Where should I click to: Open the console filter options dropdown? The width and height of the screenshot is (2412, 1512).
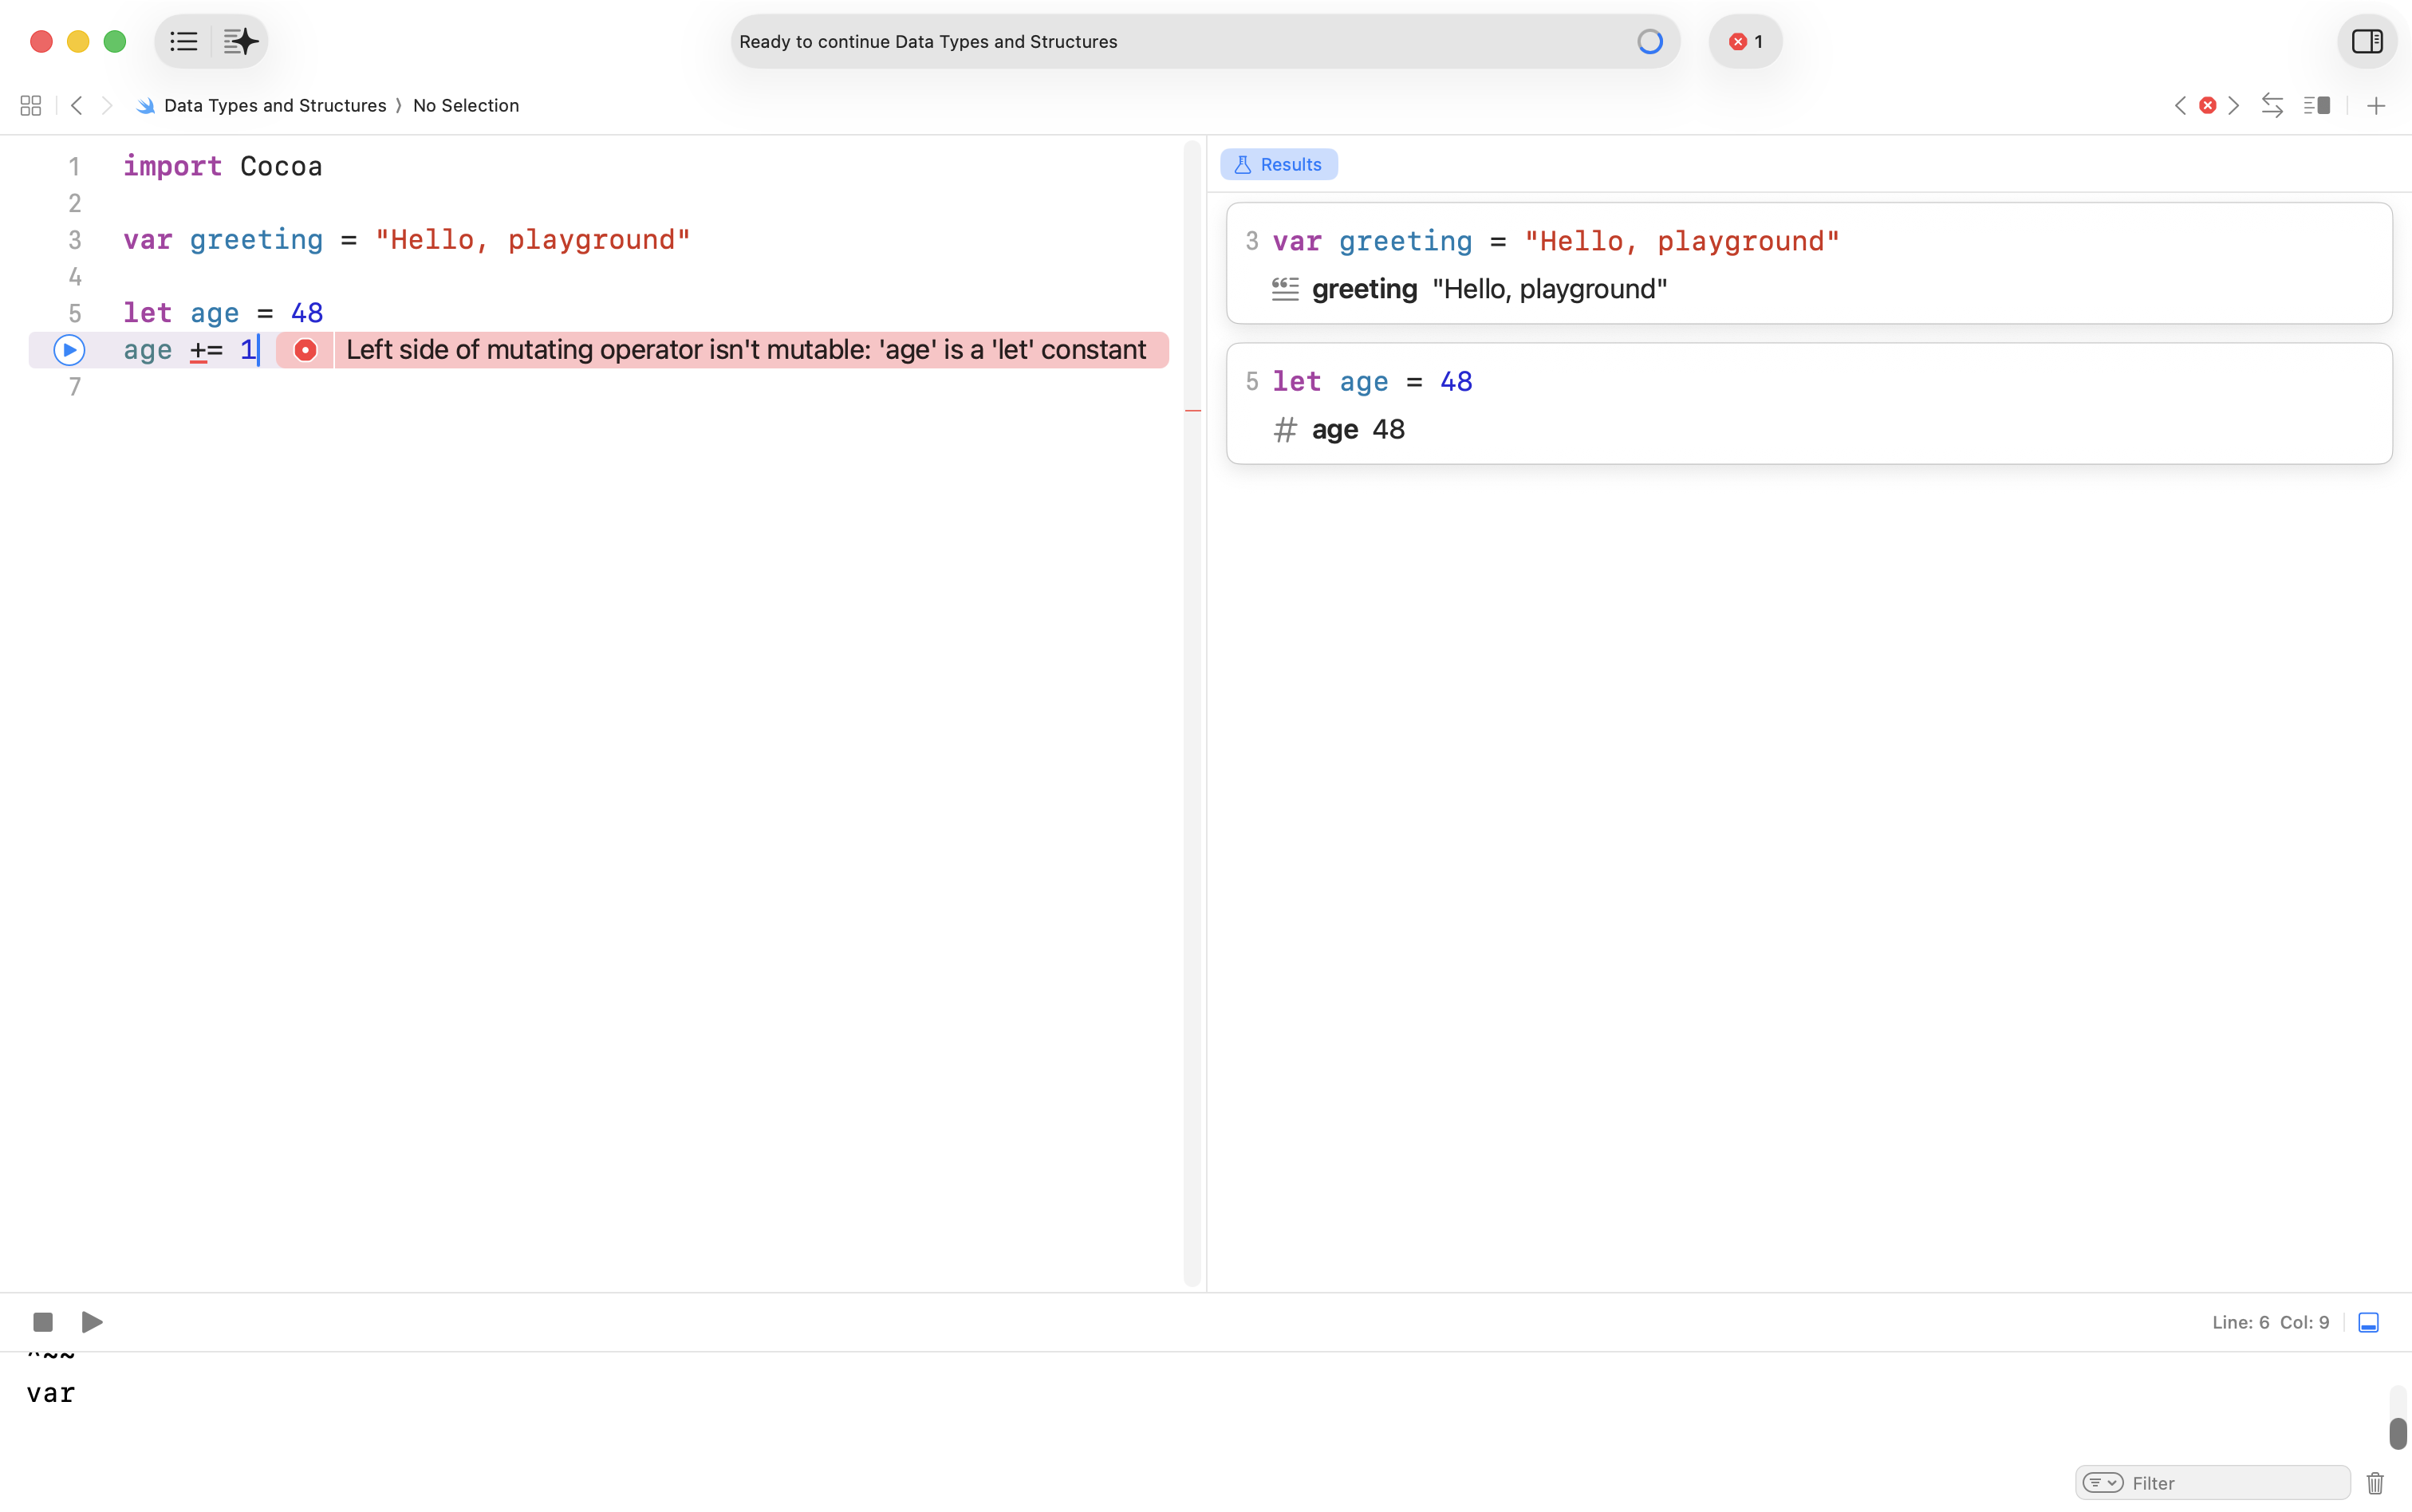click(2103, 1483)
